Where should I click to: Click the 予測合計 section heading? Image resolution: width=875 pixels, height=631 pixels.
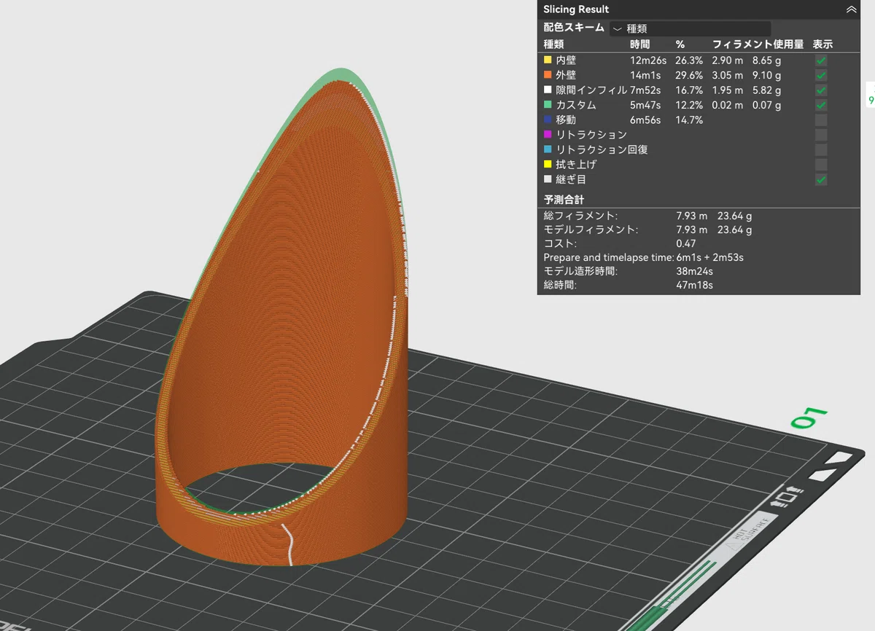pyautogui.click(x=564, y=199)
